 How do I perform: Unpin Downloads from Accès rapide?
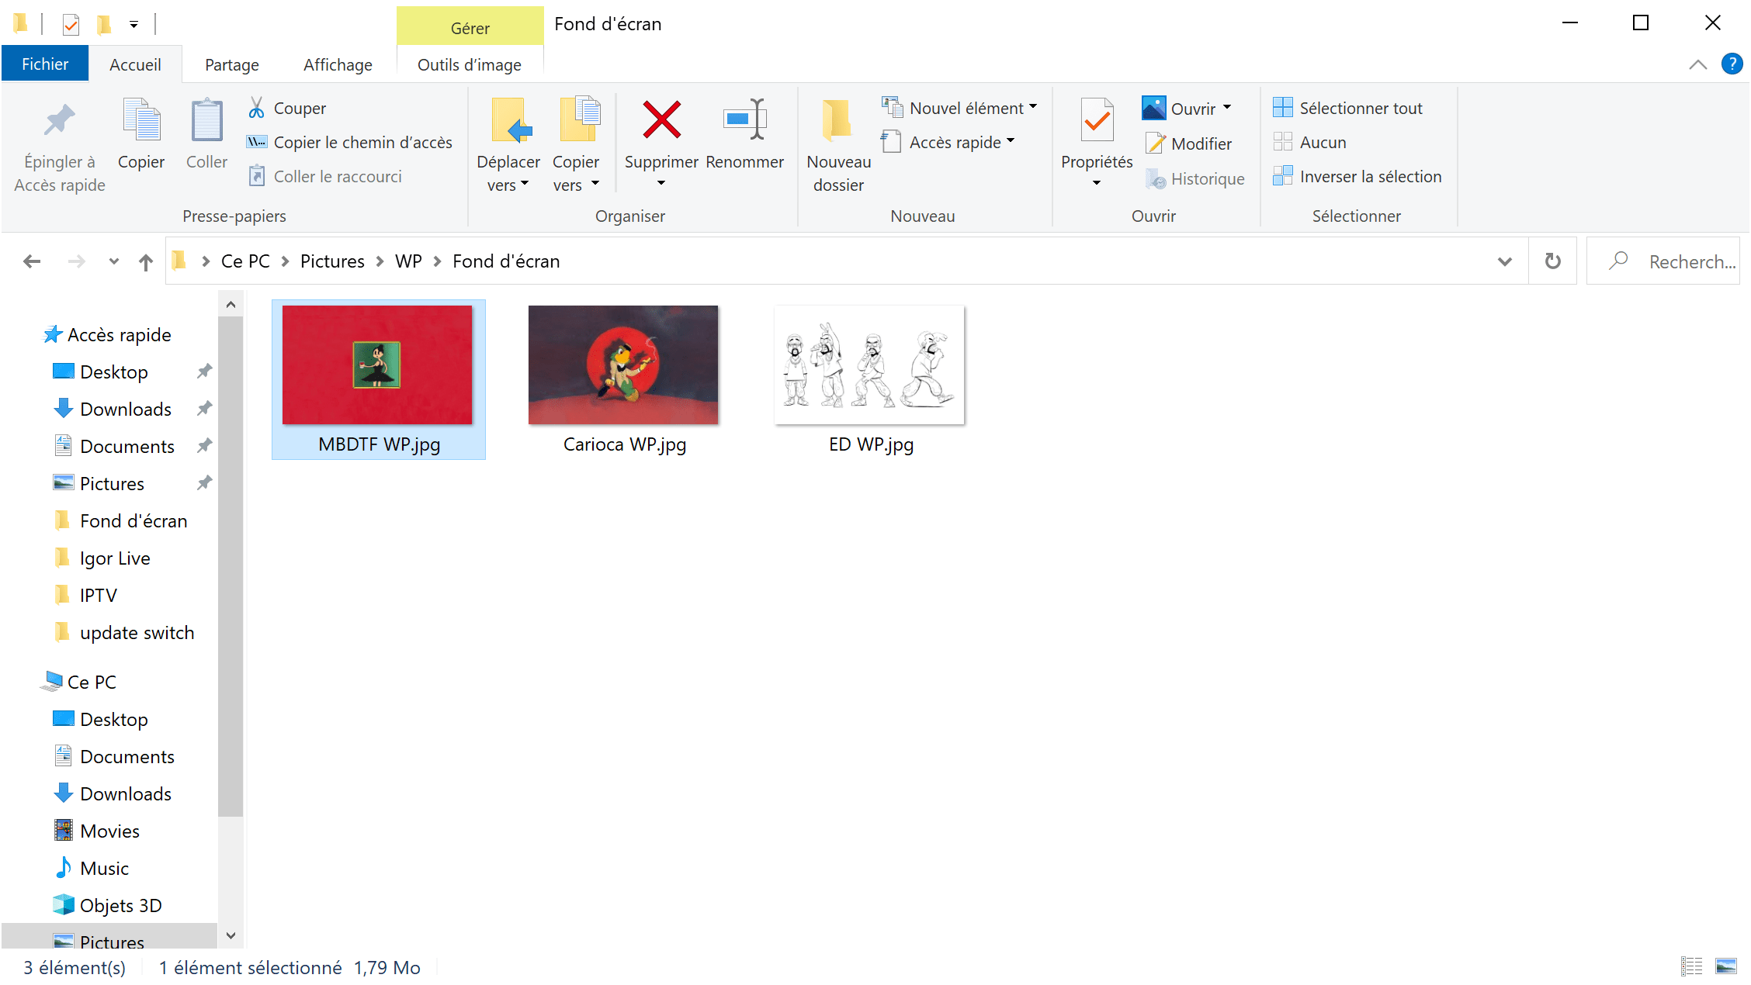coord(203,409)
